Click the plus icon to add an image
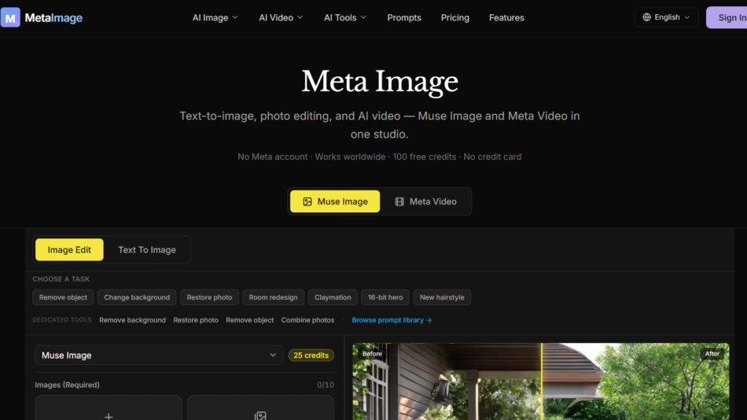This screenshot has width=747, height=420. 109,416
